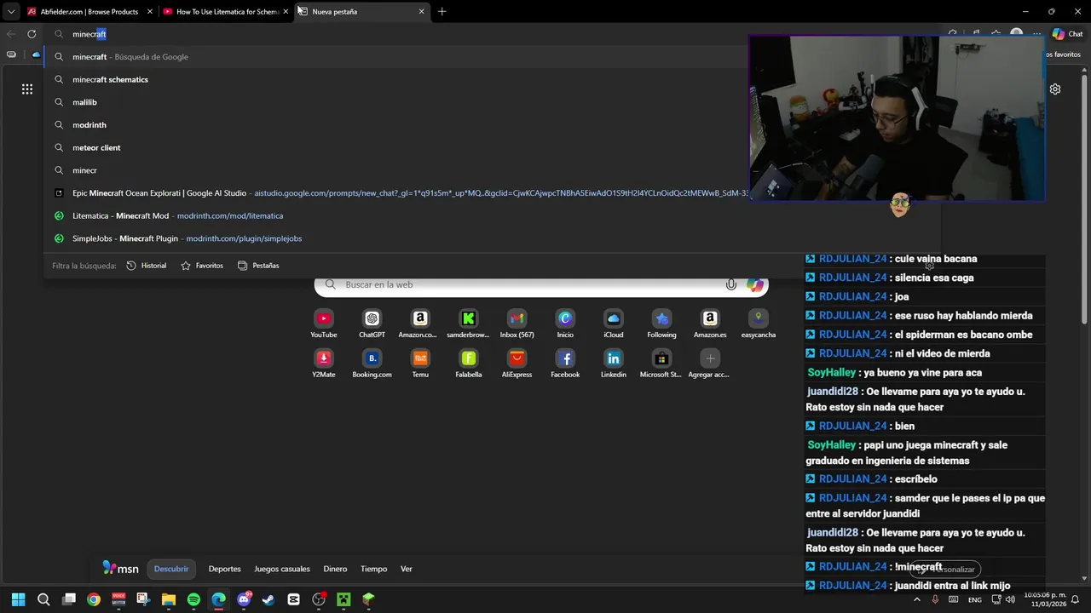The height and width of the screenshot is (613, 1091).
Task: Click the msn logo
Action: pos(120,568)
